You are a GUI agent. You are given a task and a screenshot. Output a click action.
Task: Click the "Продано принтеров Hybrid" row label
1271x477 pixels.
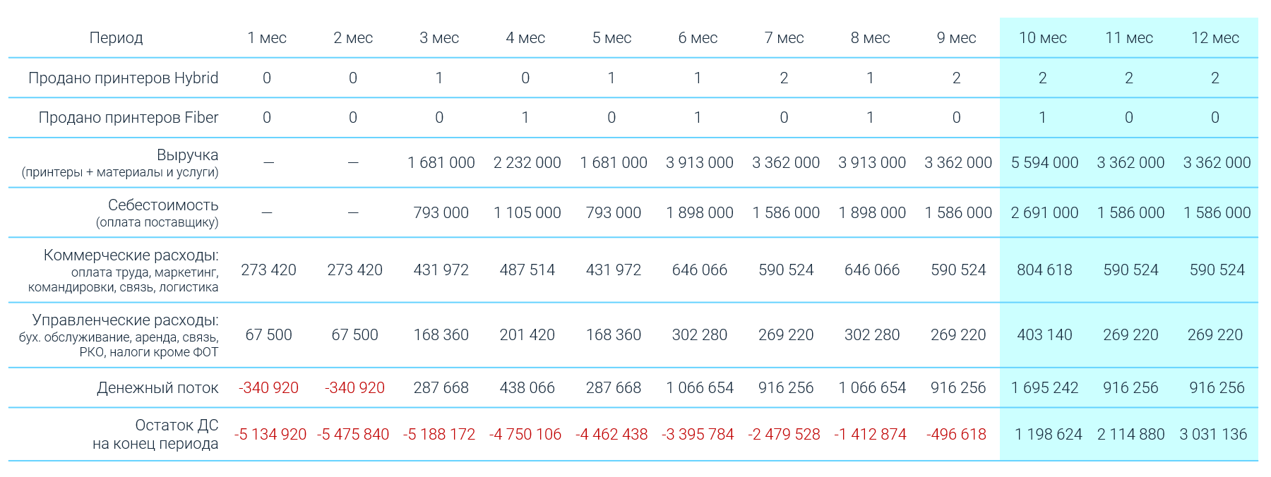click(x=123, y=78)
